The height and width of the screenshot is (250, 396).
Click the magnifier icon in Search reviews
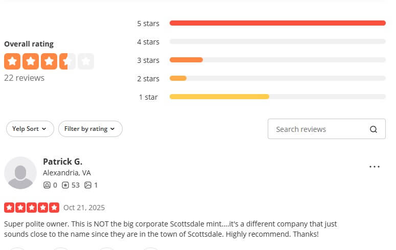point(374,129)
